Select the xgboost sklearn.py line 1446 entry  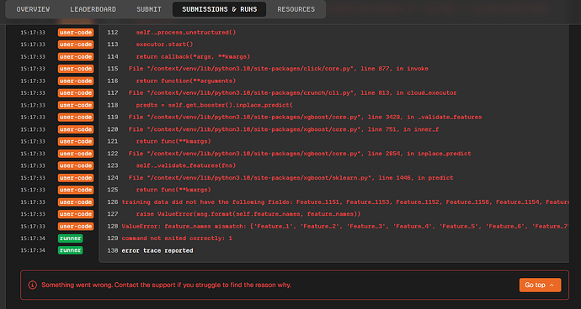[x=290, y=178]
